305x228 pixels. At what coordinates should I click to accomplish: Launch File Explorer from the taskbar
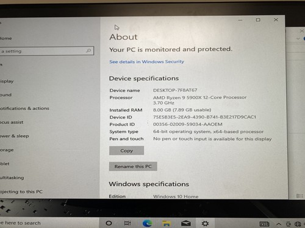click(x=167, y=223)
